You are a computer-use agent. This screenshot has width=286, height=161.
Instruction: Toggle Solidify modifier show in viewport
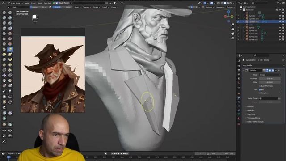(x=270, y=70)
